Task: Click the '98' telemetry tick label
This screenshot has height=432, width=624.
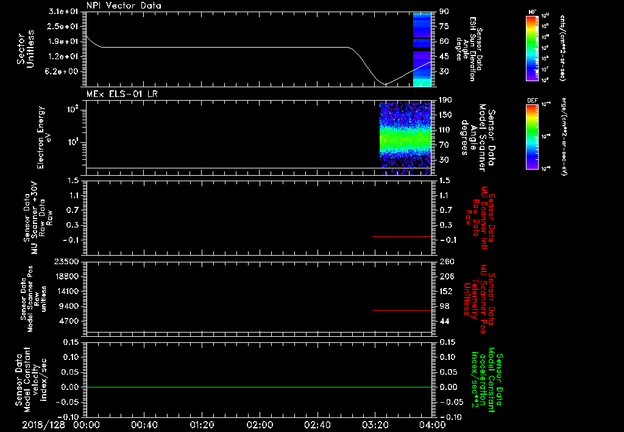Action: point(444,306)
